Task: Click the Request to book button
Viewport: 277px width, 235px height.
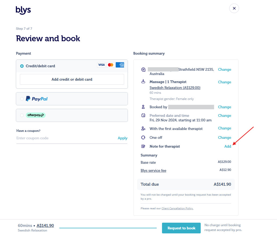Action: click(x=181, y=228)
